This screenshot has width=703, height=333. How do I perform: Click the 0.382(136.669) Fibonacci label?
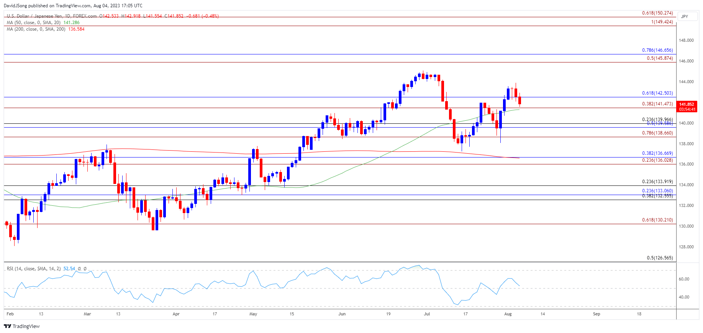tap(657, 153)
